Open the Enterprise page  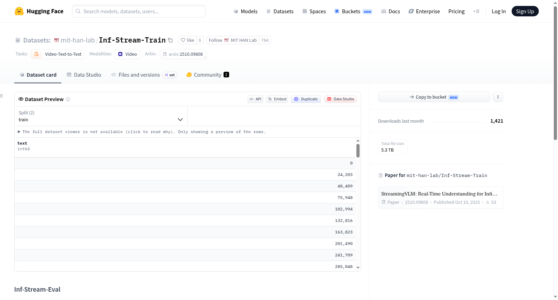424,11
